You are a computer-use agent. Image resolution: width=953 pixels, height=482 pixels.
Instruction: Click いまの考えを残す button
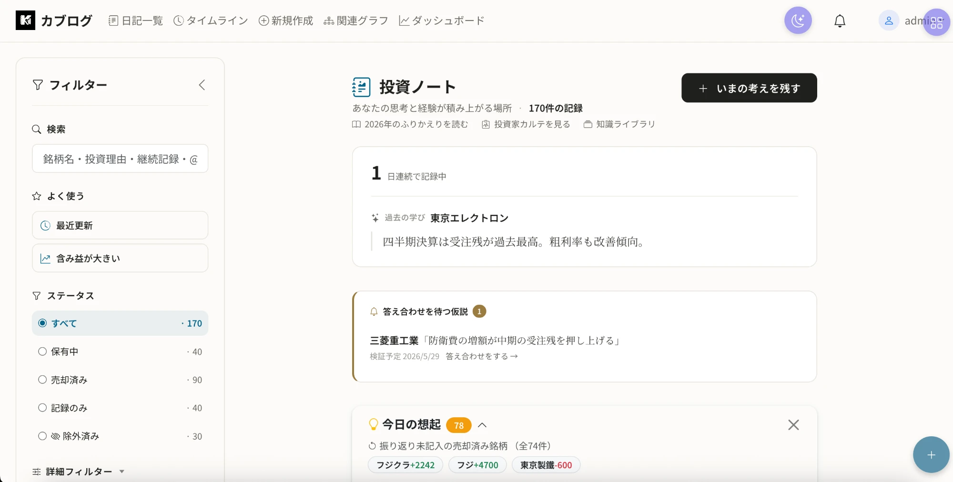pyautogui.click(x=749, y=88)
